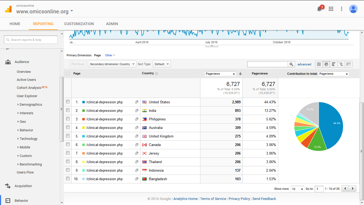364x205 pixels.
Task: Check the Philippines row checkbox
Action: point(68,119)
